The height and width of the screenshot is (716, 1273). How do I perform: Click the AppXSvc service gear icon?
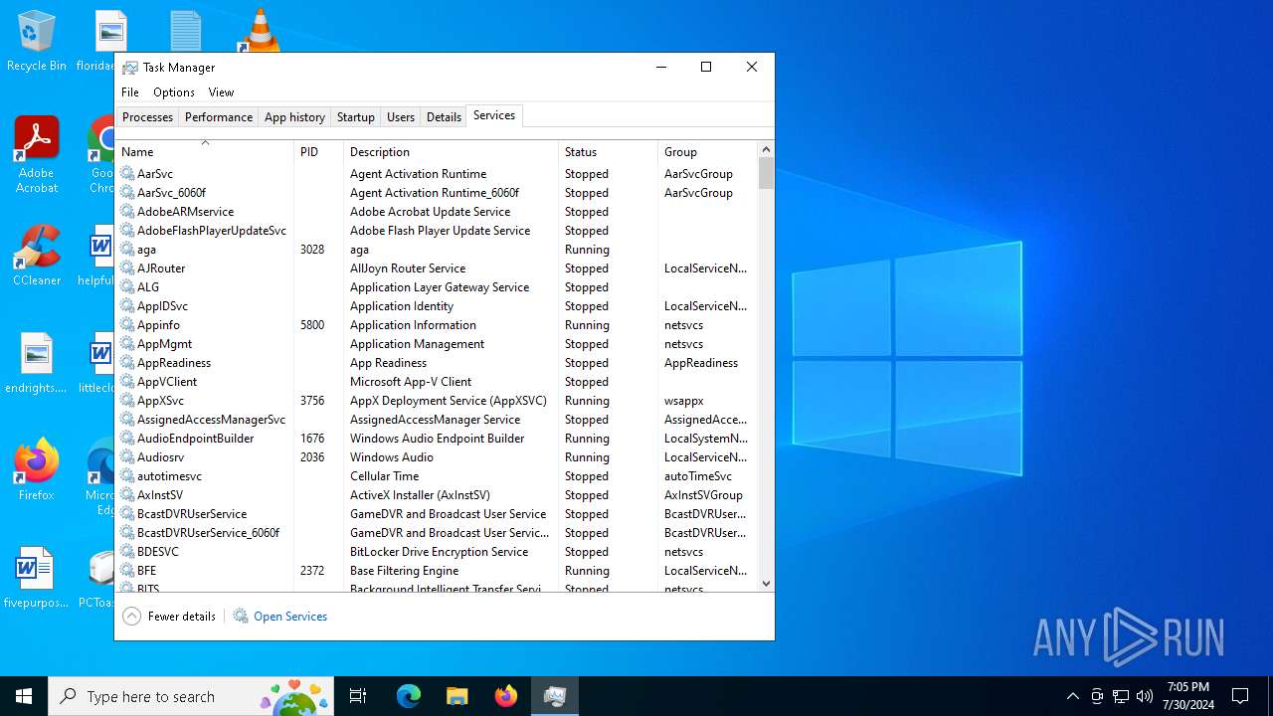coord(127,400)
